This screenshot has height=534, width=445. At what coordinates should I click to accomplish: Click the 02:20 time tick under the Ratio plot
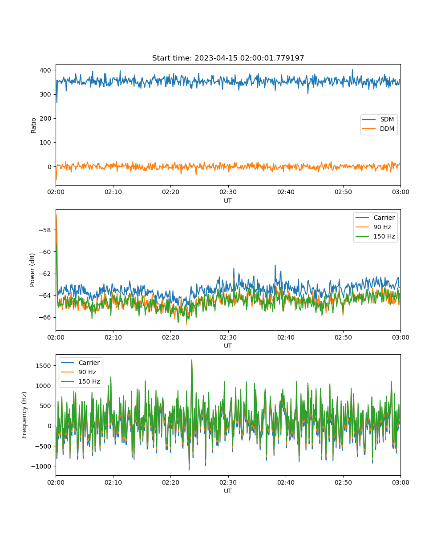[x=170, y=192]
